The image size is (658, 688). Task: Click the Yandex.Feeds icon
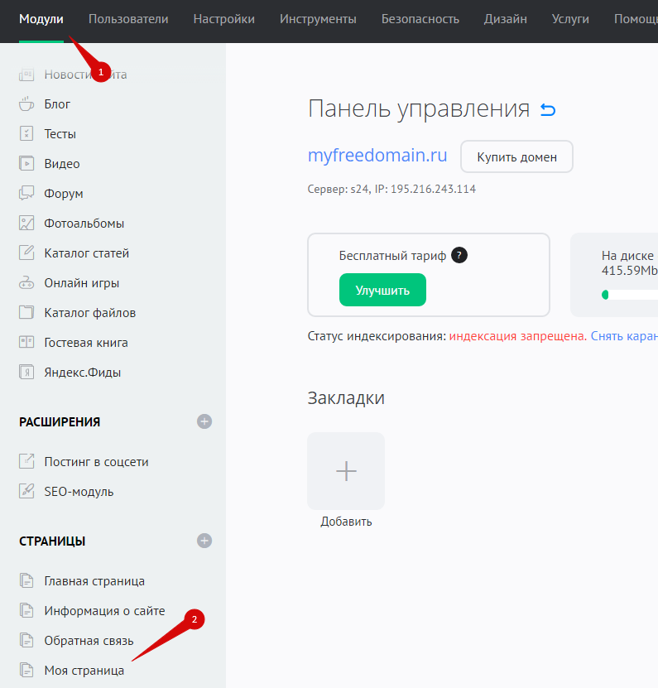27,373
